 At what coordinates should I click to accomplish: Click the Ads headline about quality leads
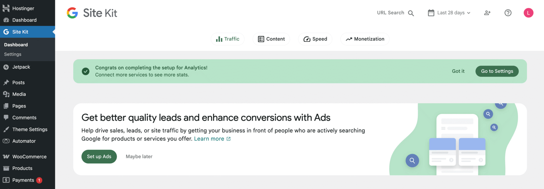[x=206, y=118]
